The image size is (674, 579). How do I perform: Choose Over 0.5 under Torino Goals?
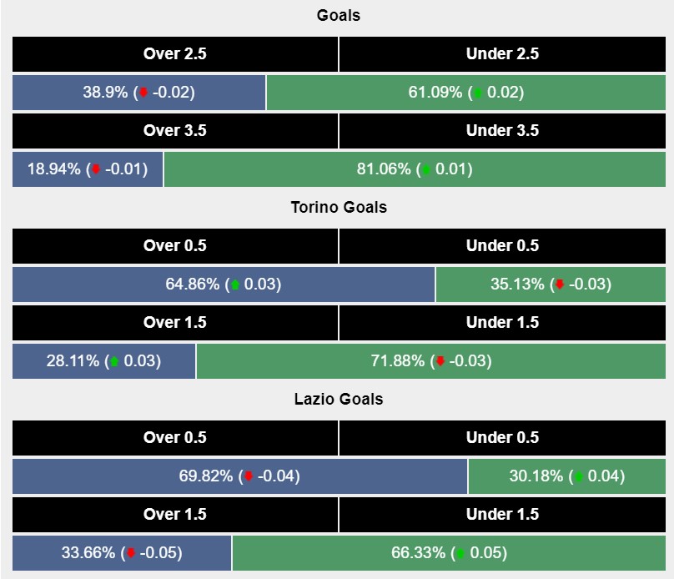tap(175, 246)
